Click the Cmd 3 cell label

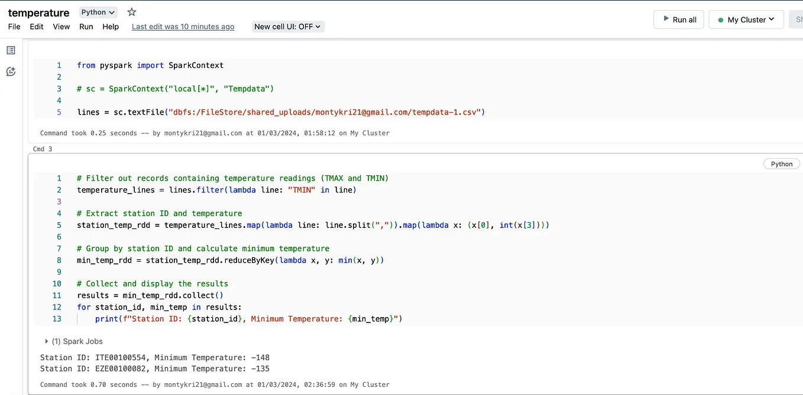(x=42, y=149)
